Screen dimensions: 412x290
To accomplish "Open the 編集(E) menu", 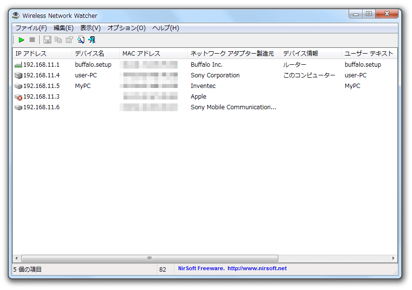I will click(x=63, y=28).
